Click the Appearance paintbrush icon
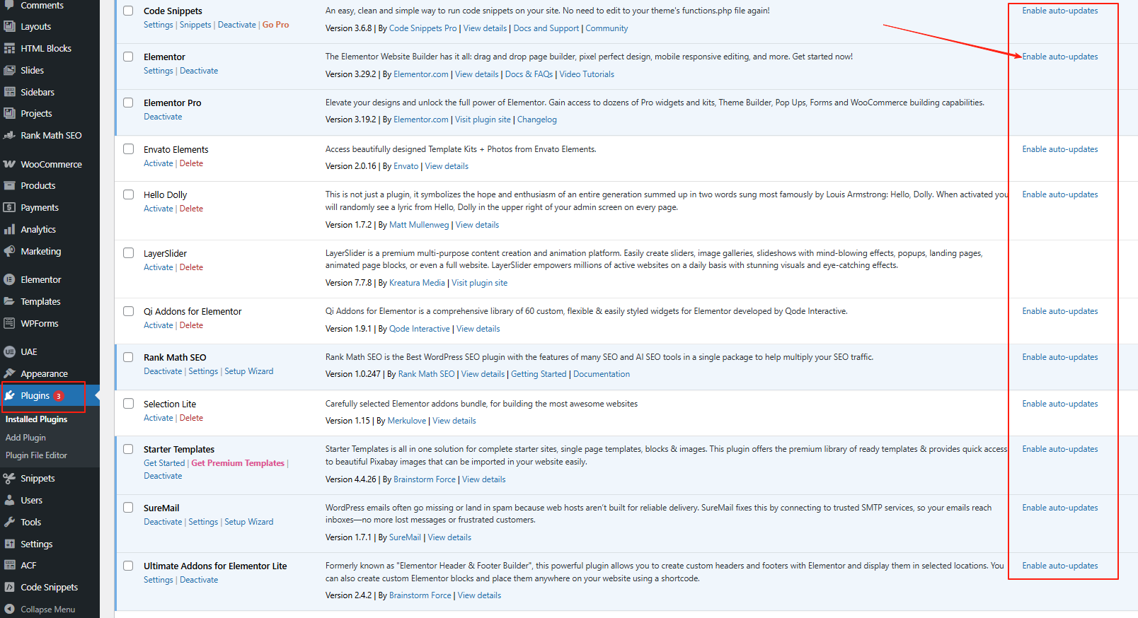Image resolution: width=1138 pixels, height=618 pixels. click(x=9, y=373)
